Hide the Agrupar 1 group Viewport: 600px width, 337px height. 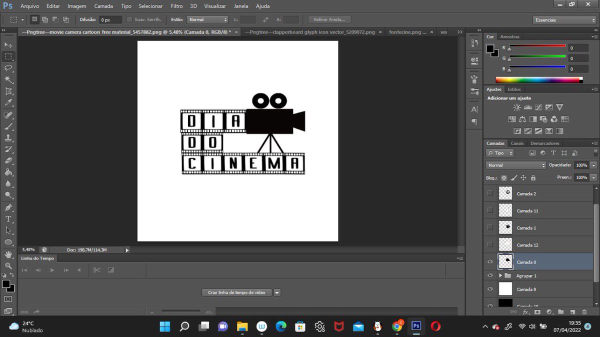pos(490,275)
